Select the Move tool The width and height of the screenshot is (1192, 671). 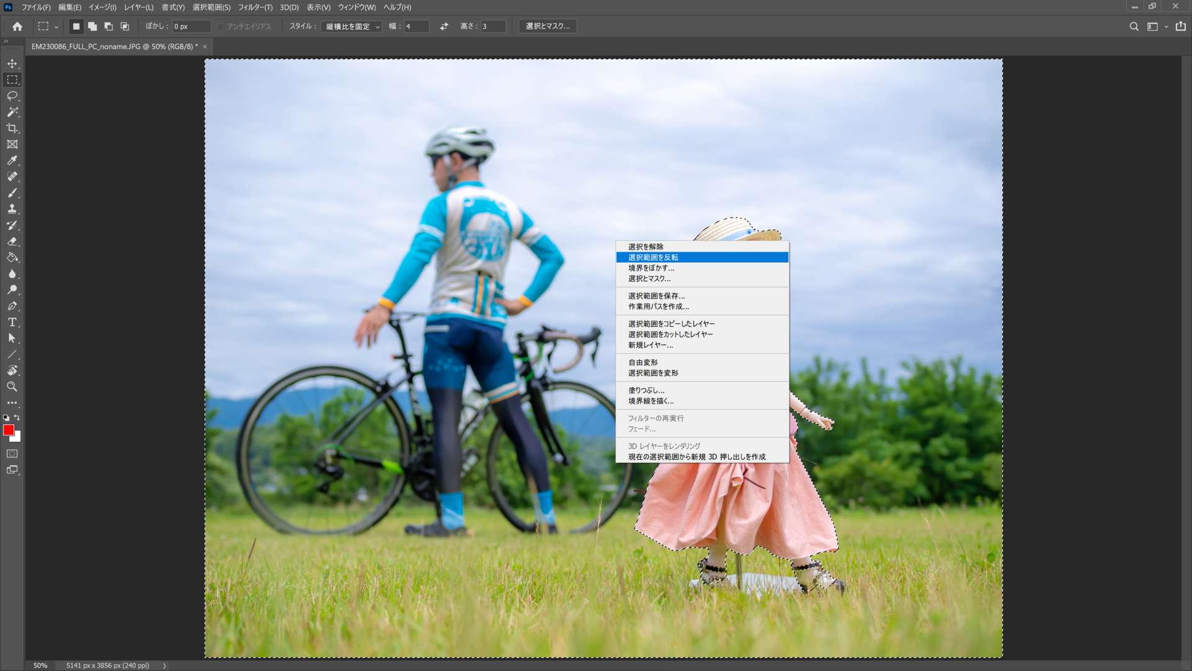(x=12, y=64)
